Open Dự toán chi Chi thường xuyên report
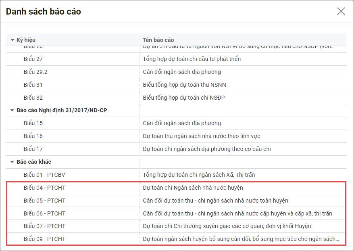This screenshot has width=354, height=251. [227, 226]
